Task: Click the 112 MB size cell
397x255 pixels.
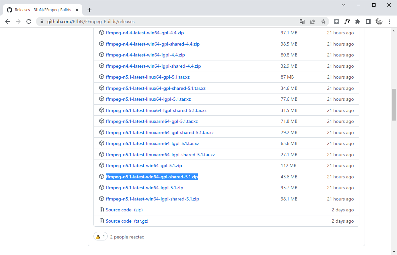Action: [x=288, y=165]
